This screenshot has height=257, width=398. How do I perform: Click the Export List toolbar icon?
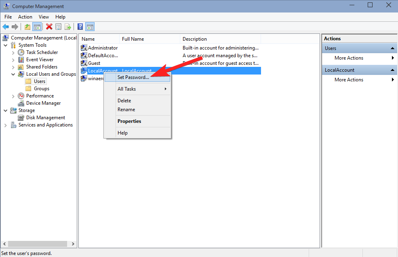(x=68, y=27)
